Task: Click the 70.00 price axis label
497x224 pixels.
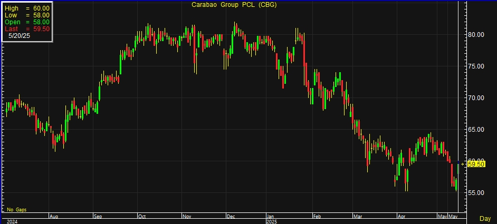Action: (x=476, y=98)
